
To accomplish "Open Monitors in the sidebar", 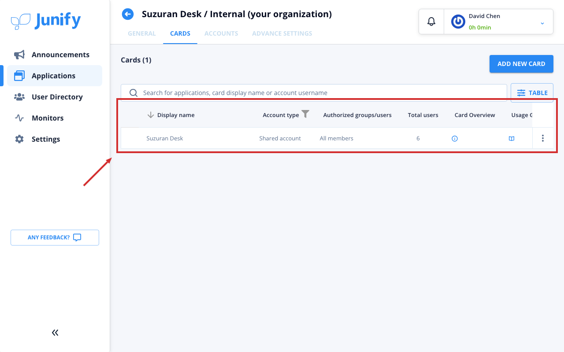I will pyautogui.click(x=55, y=118).
